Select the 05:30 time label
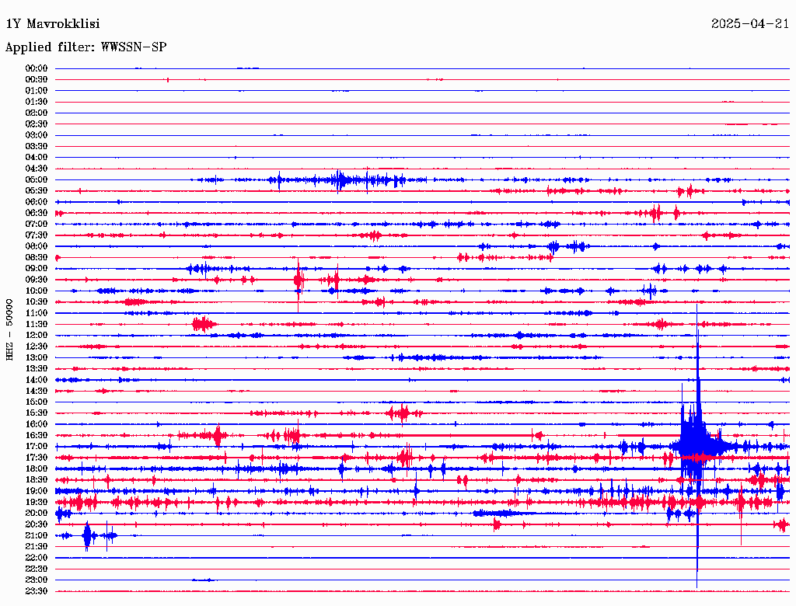Image resolution: width=796 pixels, height=606 pixels. pos(37,191)
